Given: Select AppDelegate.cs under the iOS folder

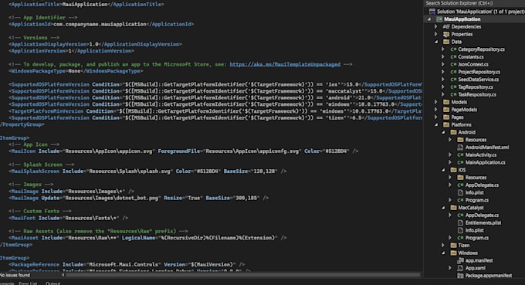Looking at the screenshot, I should click(482, 185).
